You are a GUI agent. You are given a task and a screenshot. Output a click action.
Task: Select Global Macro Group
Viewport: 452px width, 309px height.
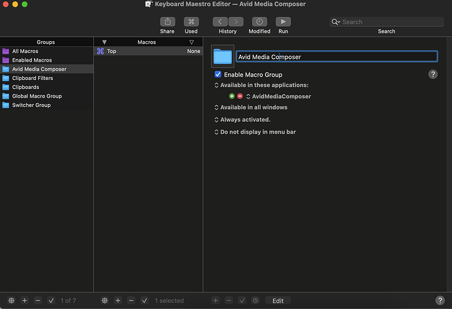coord(47,96)
